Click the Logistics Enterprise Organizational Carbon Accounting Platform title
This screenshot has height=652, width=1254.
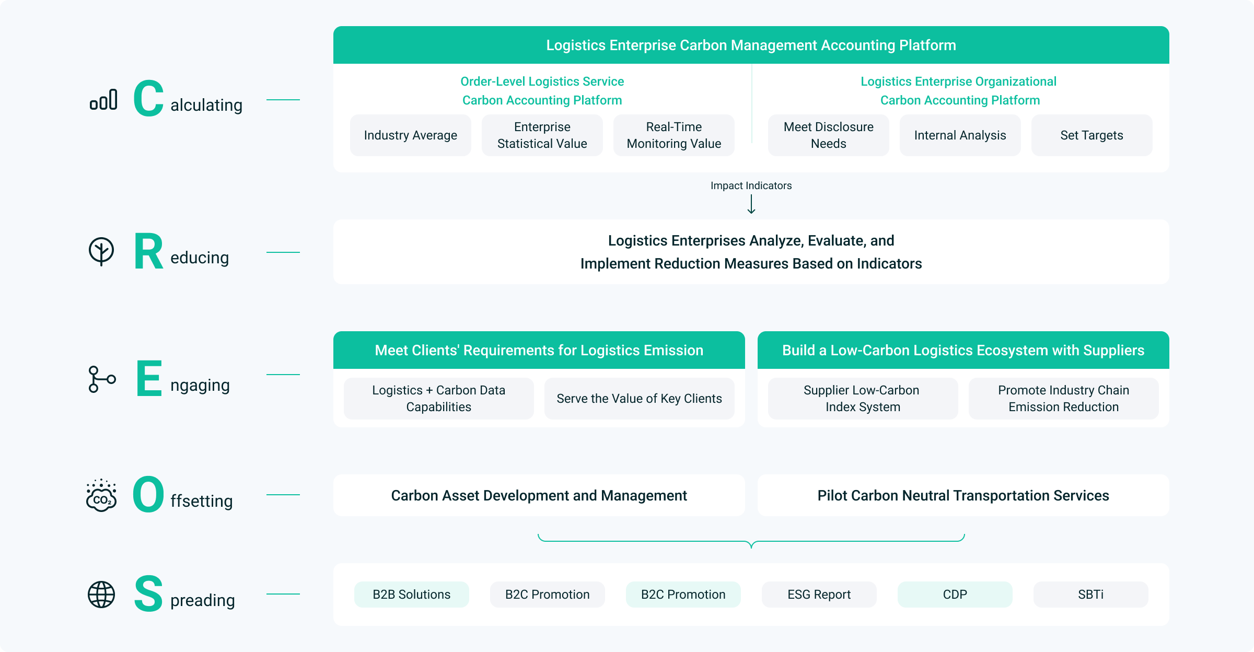959,91
